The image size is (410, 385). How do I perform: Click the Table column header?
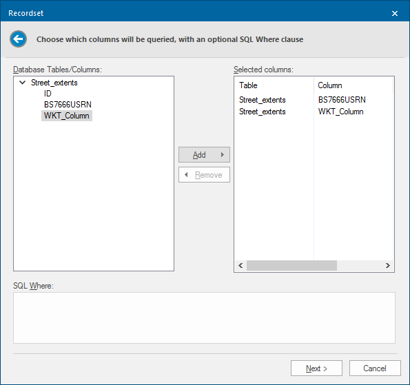click(x=274, y=85)
